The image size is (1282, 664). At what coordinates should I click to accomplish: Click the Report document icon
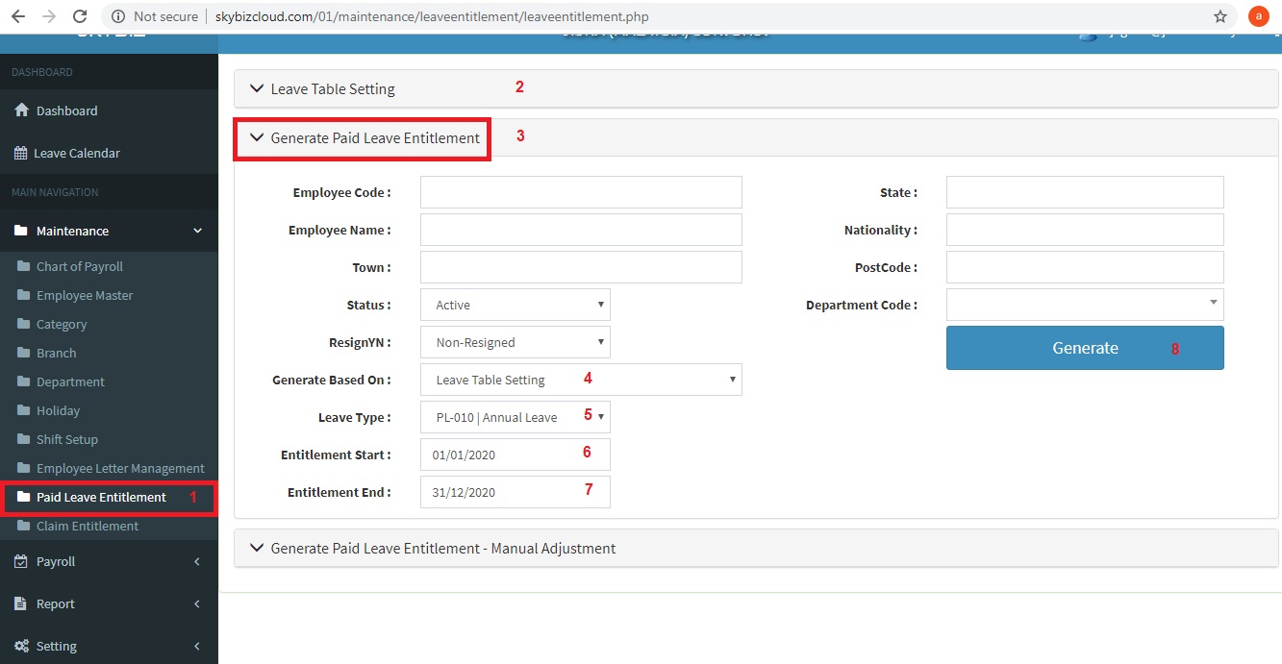21,603
